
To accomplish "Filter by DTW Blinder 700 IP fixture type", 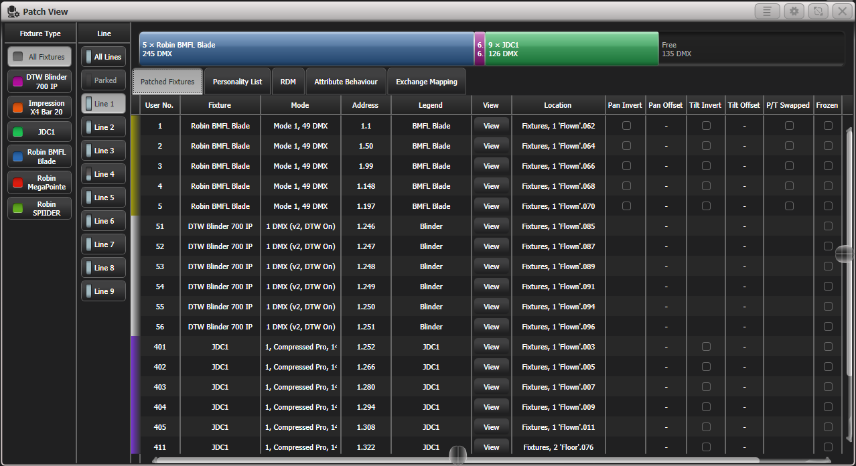I will (x=40, y=82).
